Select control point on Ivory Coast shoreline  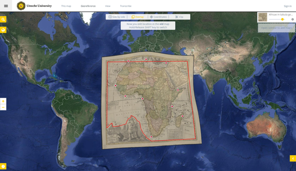coord(125,96)
